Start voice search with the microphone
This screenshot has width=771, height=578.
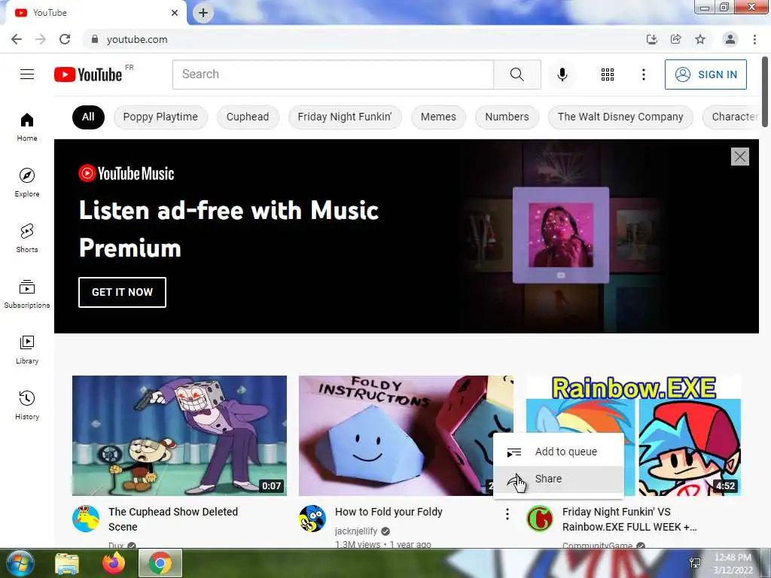(562, 75)
